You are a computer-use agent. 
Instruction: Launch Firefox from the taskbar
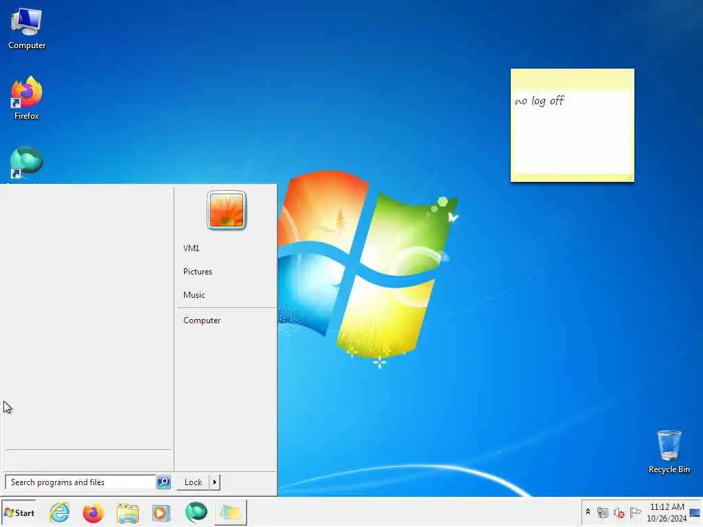(x=93, y=513)
